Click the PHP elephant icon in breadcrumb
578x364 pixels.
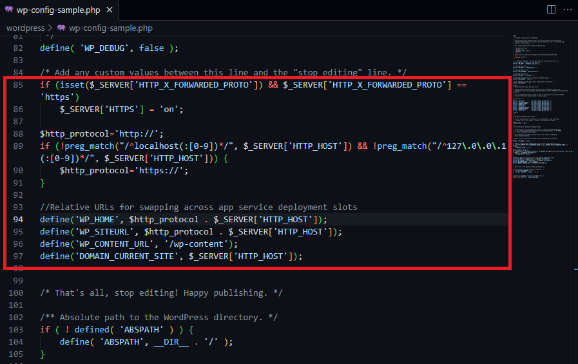point(61,28)
